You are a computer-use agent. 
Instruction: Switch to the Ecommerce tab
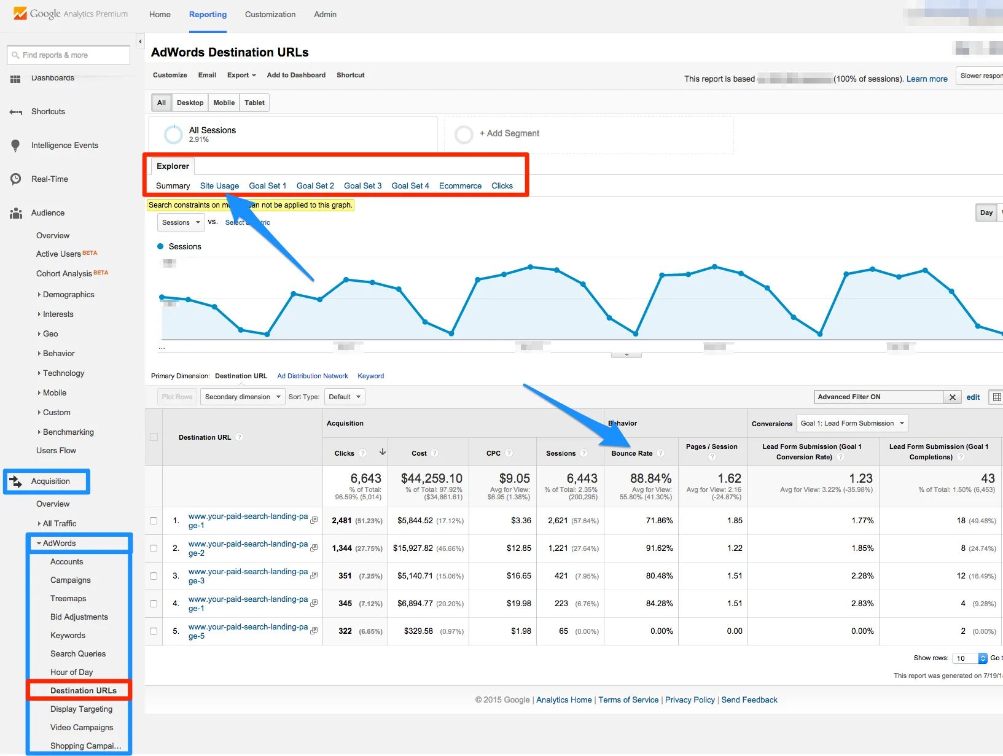coord(460,185)
